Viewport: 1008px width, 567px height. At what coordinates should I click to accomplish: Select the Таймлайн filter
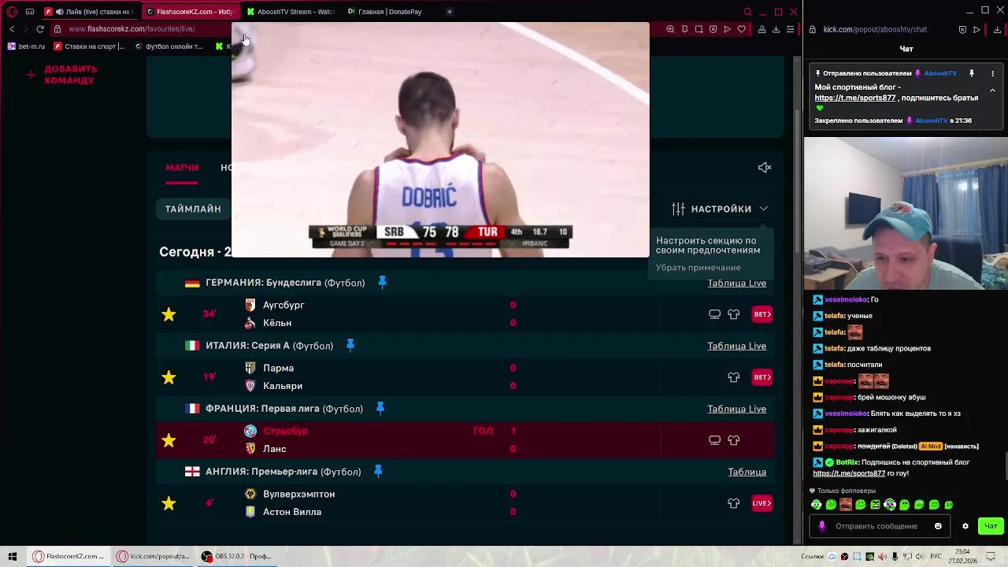(x=193, y=209)
